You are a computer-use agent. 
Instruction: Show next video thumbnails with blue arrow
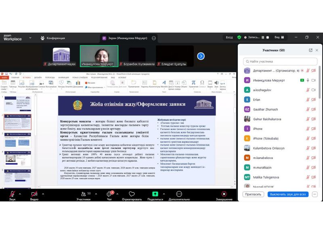coord(201,56)
